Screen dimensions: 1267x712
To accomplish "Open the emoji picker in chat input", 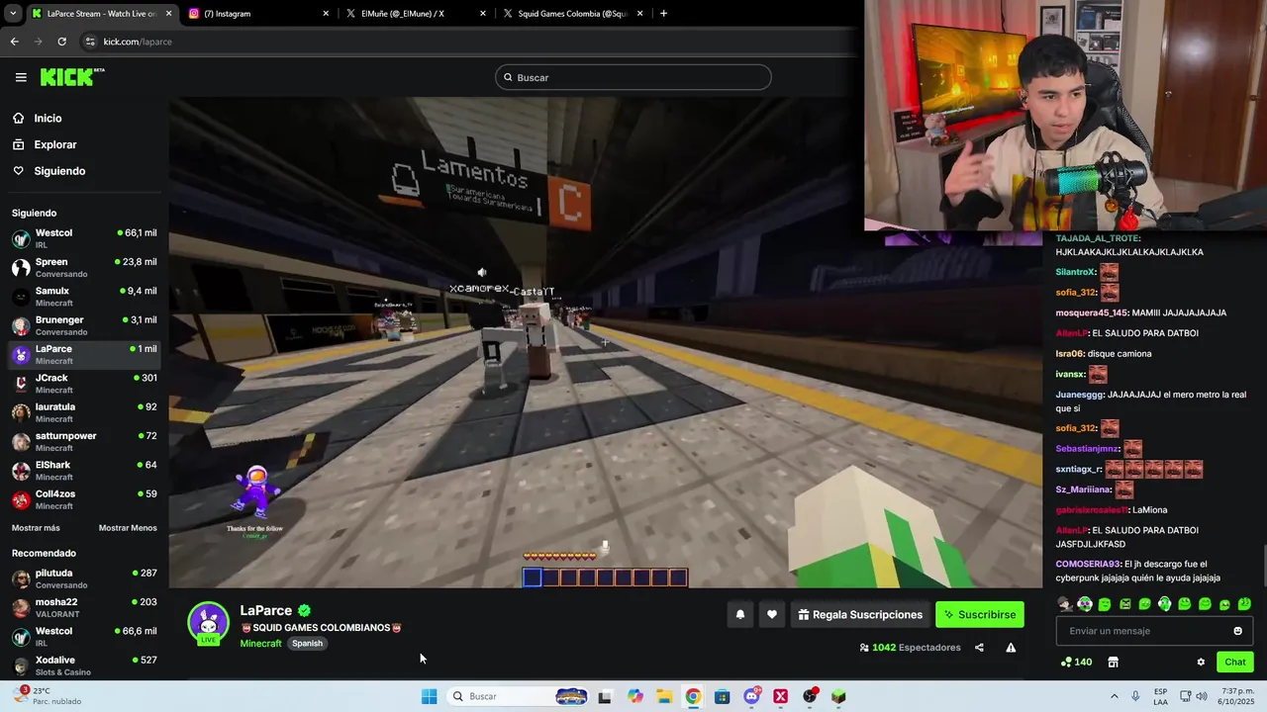I will click(1237, 631).
